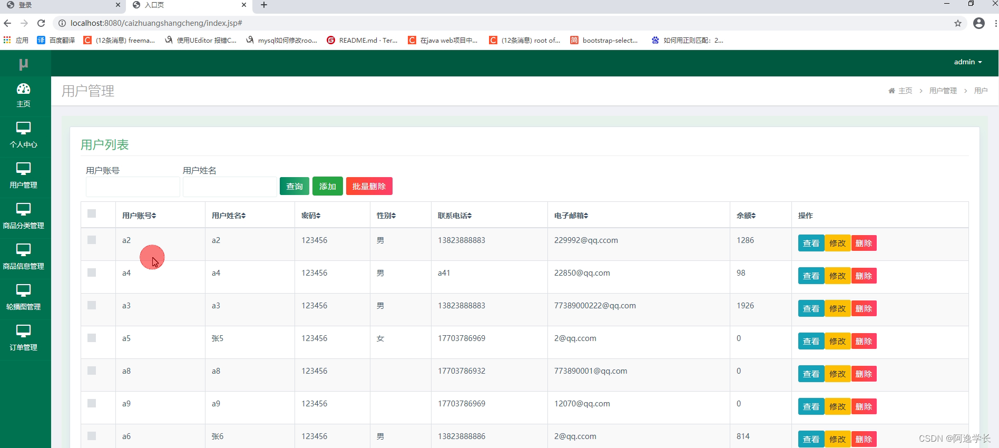Check the row checkbox for user a6
The width and height of the screenshot is (999, 448).
pyautogui.click(x=92, y=436)
